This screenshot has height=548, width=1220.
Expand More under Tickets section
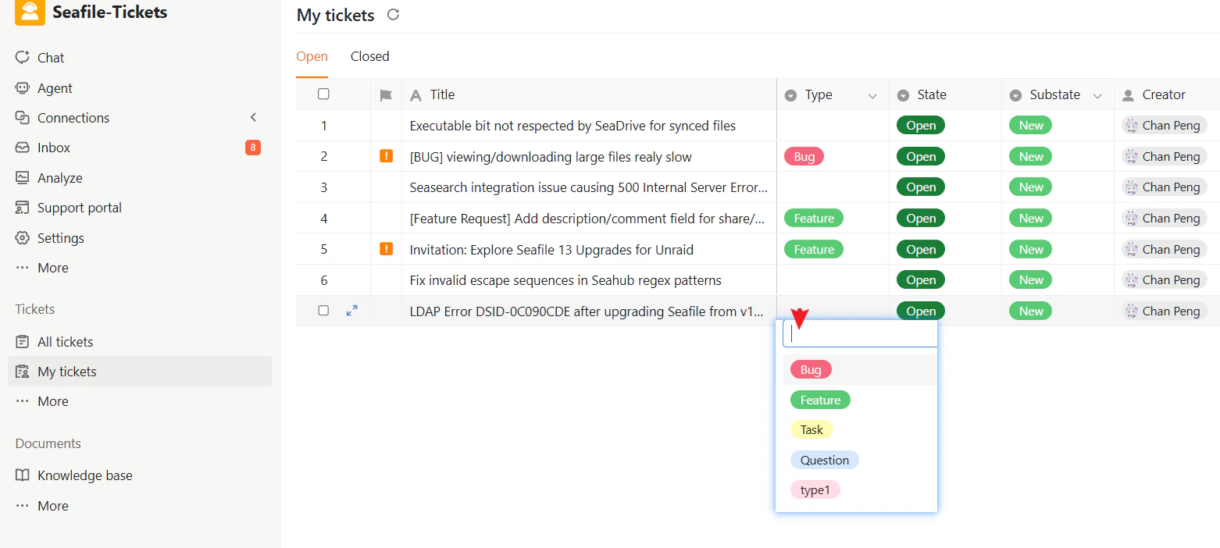tap(53, 401)
